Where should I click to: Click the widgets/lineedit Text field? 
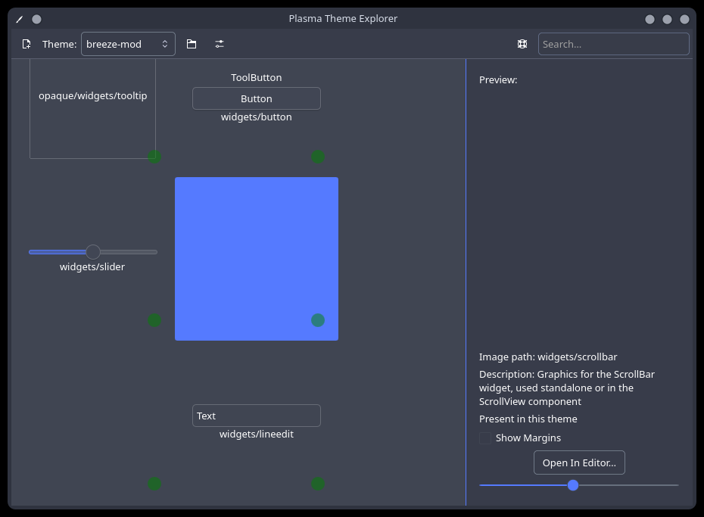pyautogui.click(x=256, y=416)
